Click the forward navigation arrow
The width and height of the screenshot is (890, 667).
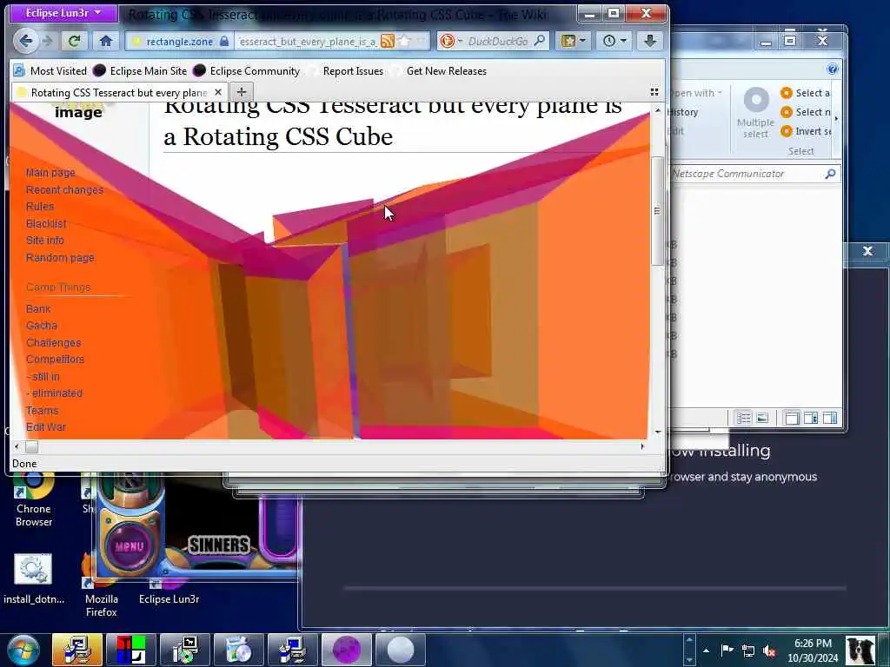coord(48,41)
